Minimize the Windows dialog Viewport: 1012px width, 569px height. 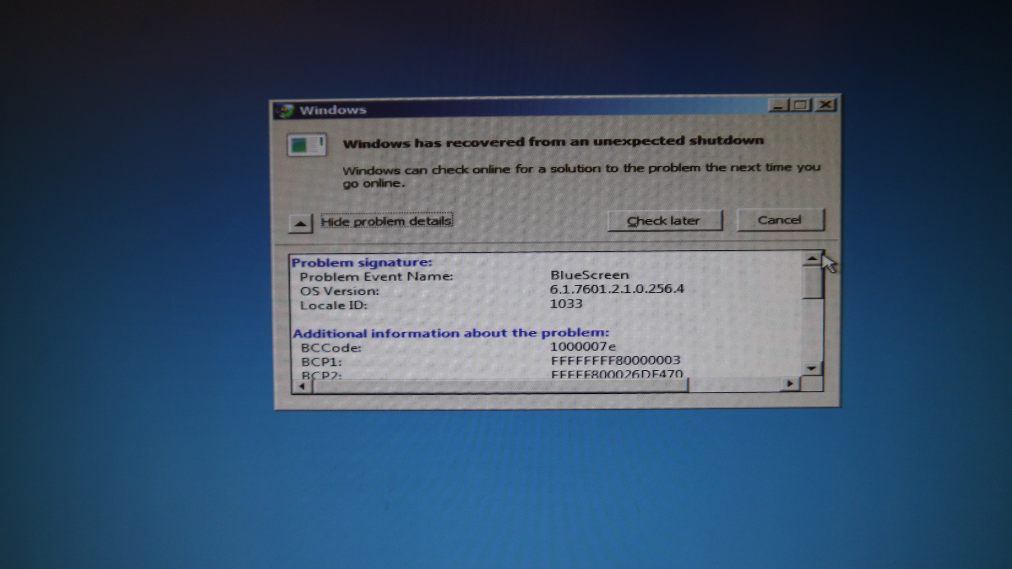779,105
